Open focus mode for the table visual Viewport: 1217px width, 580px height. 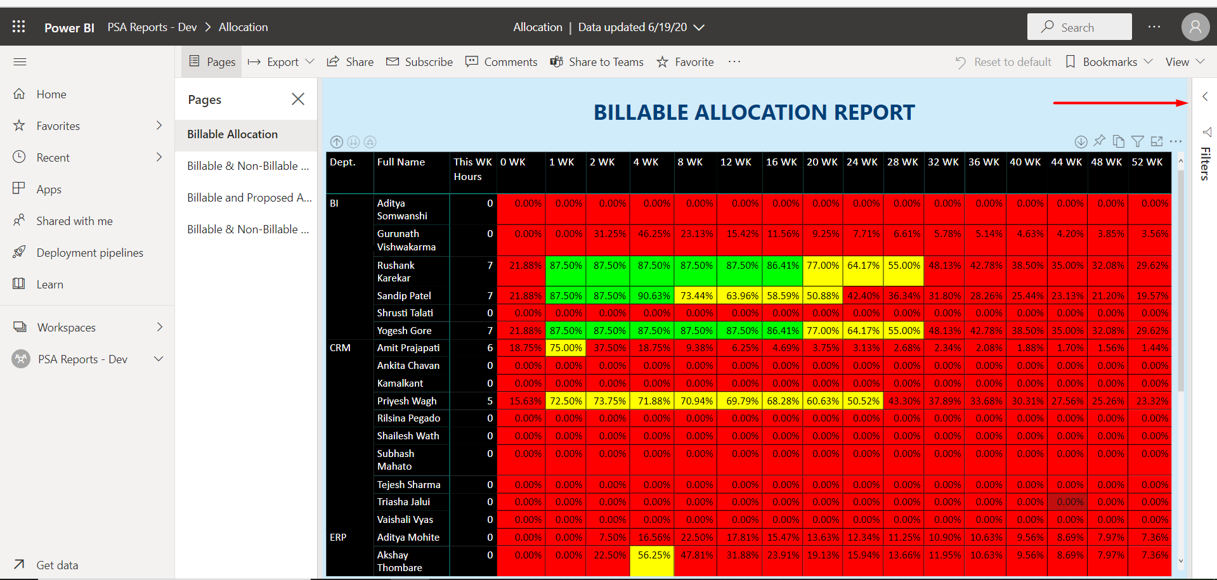1157,141
